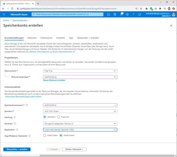Close the Speicherkonto erstellen browser tab
This screenshot has width=177, height=157.
click(33, 4)
